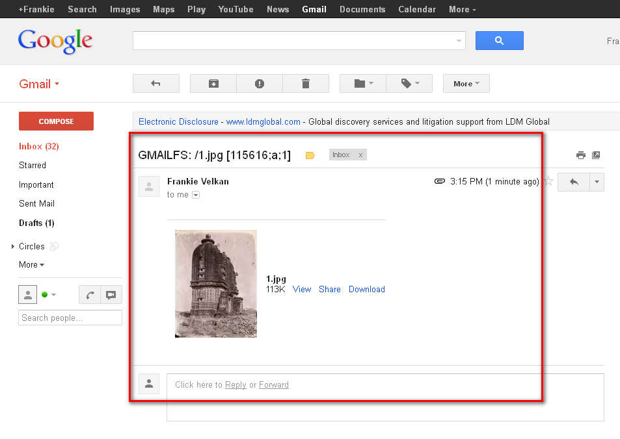Open News in the top bar
Image resolution: width=620 pixels, height=439 pixels.
pos(278,9)
